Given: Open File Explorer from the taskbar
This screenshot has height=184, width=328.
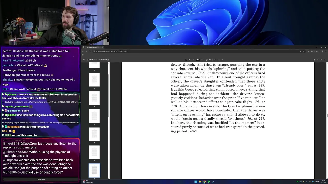Looking at the screenshot, I should click(200, 182).
